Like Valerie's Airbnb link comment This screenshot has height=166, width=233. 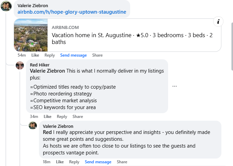click(35, 55)
